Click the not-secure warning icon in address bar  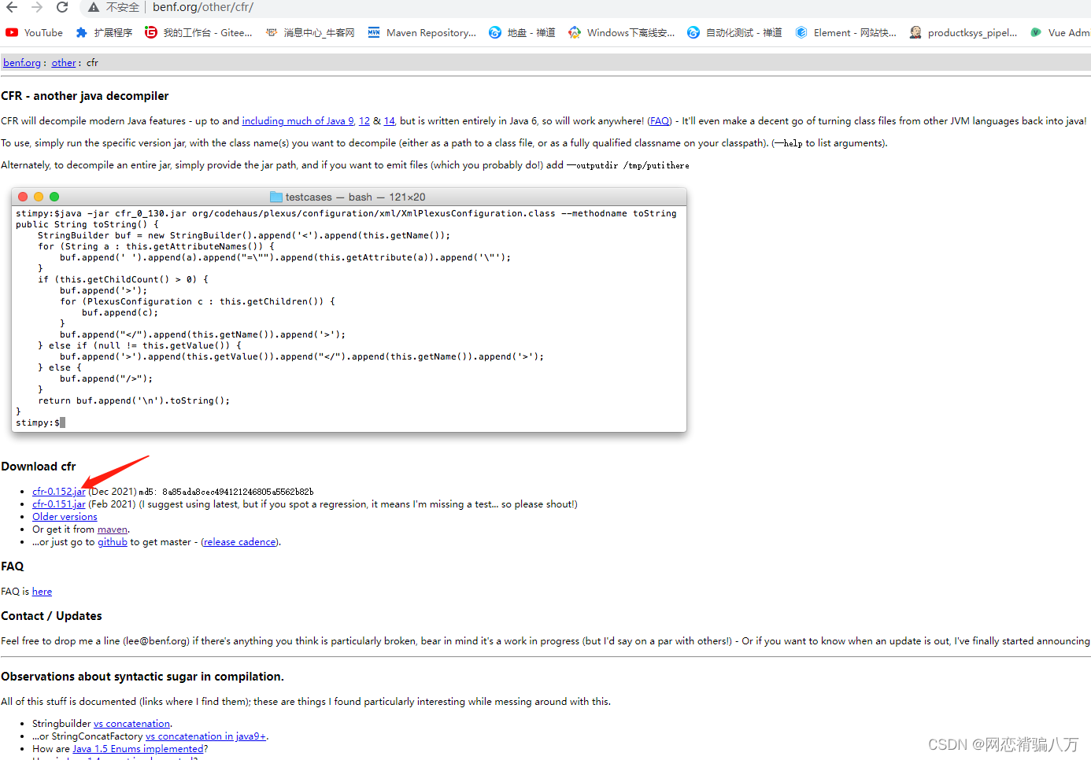[x=94, y=7]
